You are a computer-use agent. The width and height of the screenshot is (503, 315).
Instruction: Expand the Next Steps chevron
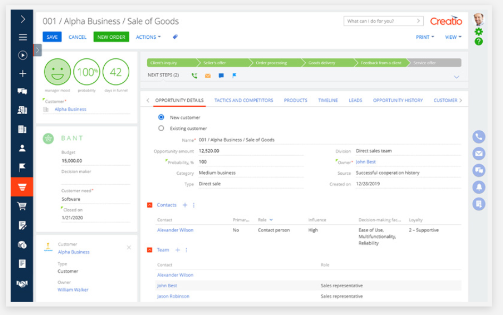[456, 76]
